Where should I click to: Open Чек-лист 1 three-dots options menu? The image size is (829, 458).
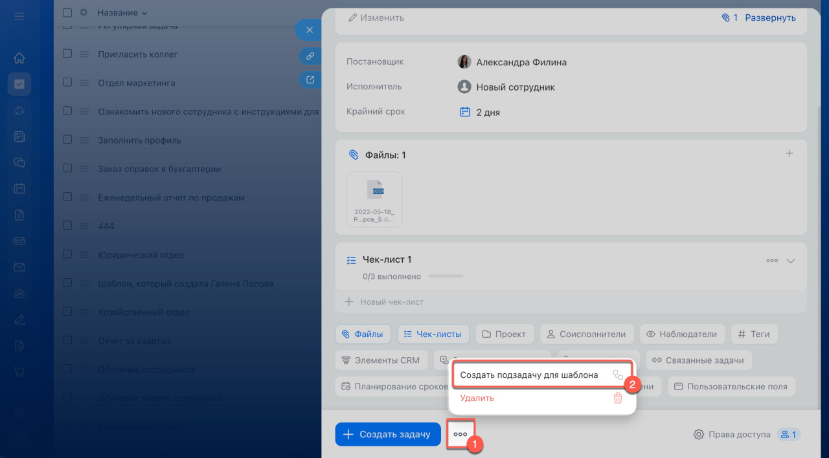(771, 261)
